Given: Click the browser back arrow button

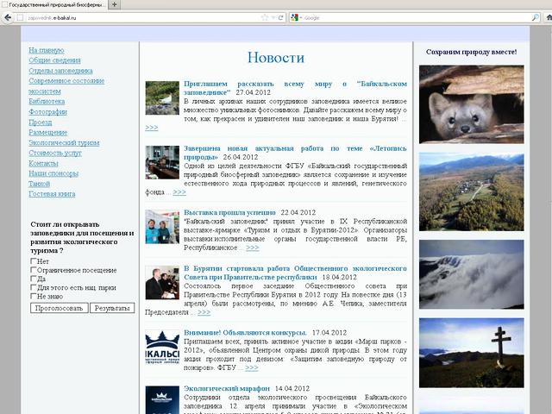Looking at the screenshot, I should point(8,17).
